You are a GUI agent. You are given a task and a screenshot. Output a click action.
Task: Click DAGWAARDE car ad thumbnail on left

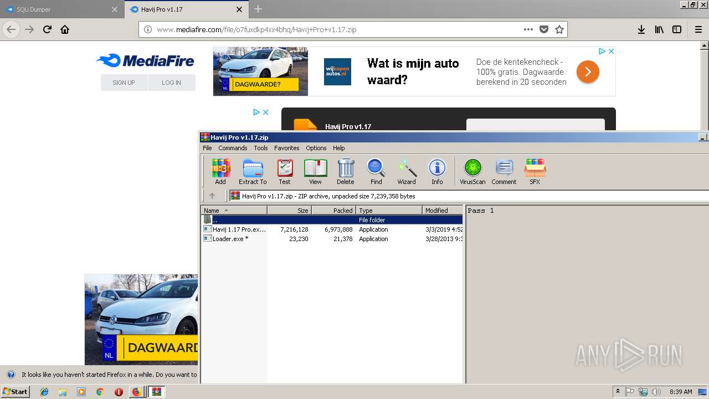pos(141,319)
